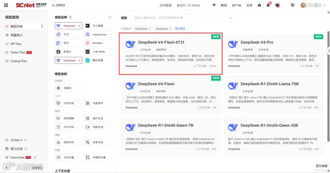The height and width of the screenshot is (173, 330).
Task: Open 支持 in the top bar
Action: (x=249, y=5)
